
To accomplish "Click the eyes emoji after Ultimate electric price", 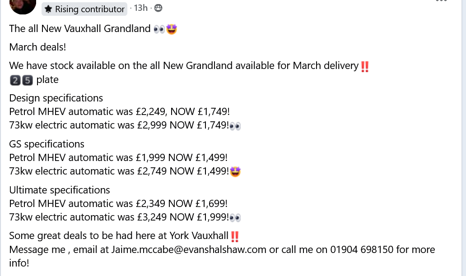I will (x=235, y=218).
